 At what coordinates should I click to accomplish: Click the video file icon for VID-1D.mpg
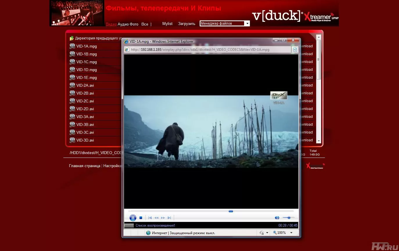click(72, 70)
